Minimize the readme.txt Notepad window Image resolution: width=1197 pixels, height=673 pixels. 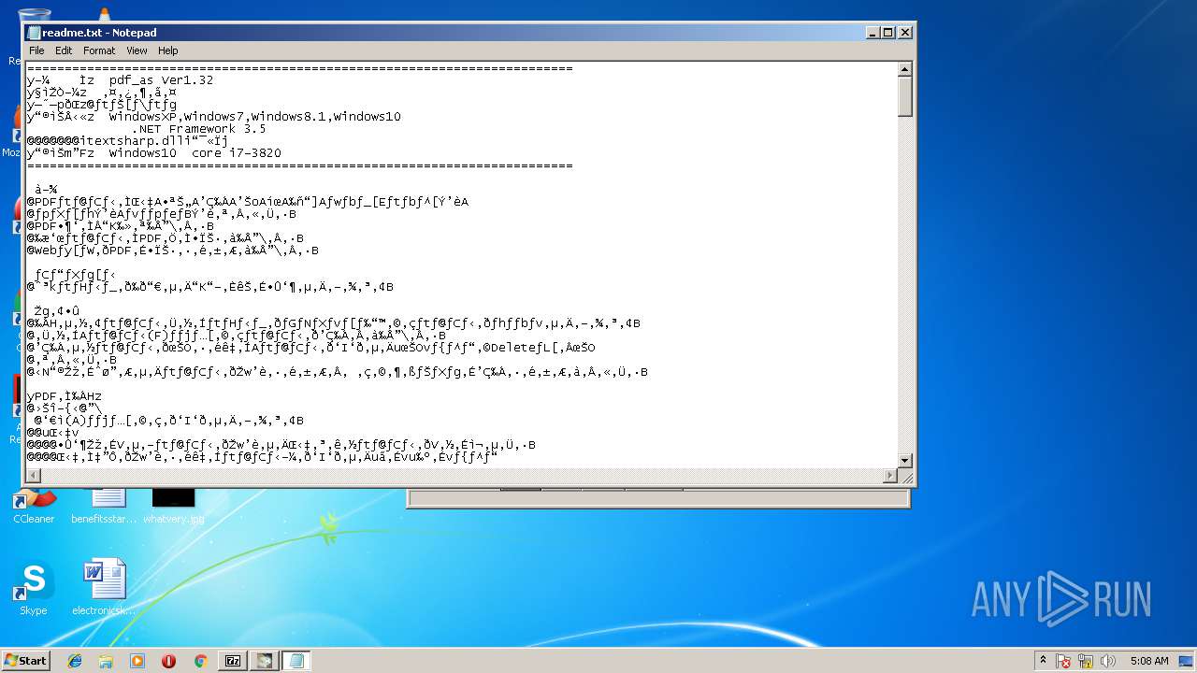[873, 33]
